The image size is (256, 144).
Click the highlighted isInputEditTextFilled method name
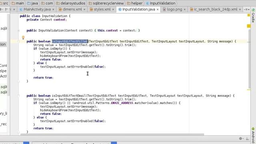70,42
